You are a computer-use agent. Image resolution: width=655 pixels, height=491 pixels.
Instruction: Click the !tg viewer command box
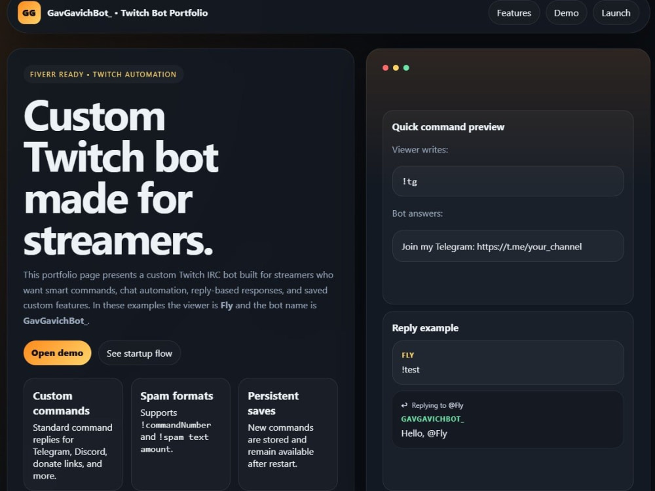[508, 181]
